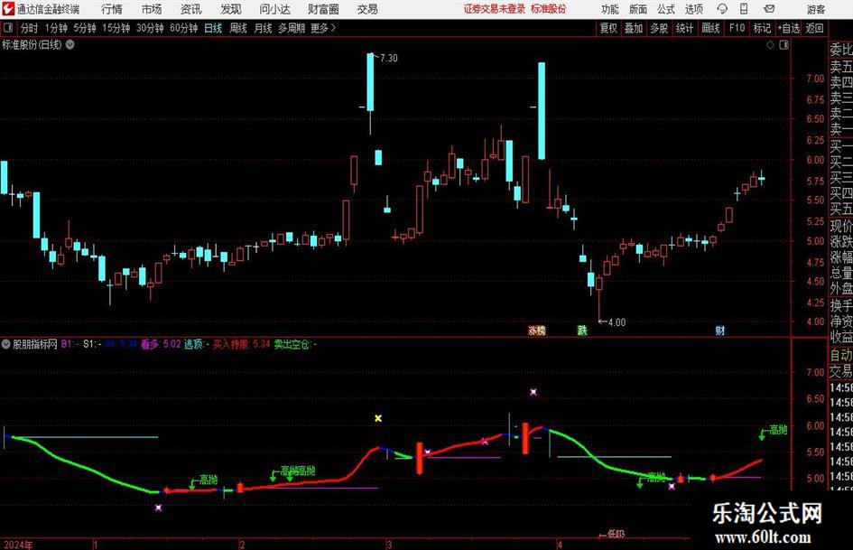Open the 资讯 menu
The width and height of the screenshot is (853, 550).
[191, 9]
